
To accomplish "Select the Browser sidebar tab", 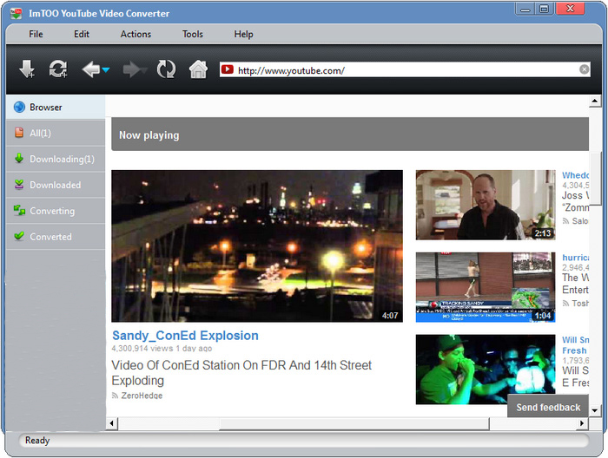I will point(56,108).
